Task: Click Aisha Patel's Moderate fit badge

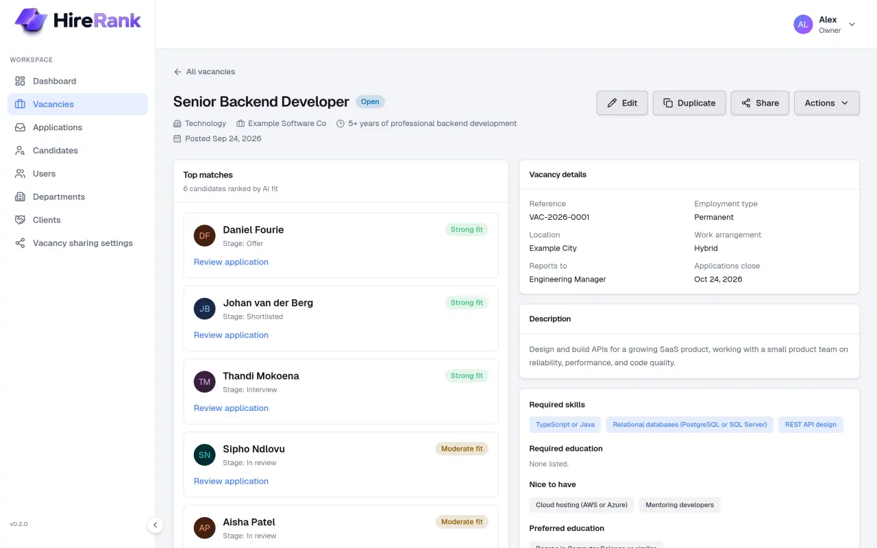Action: coord(462,522)
